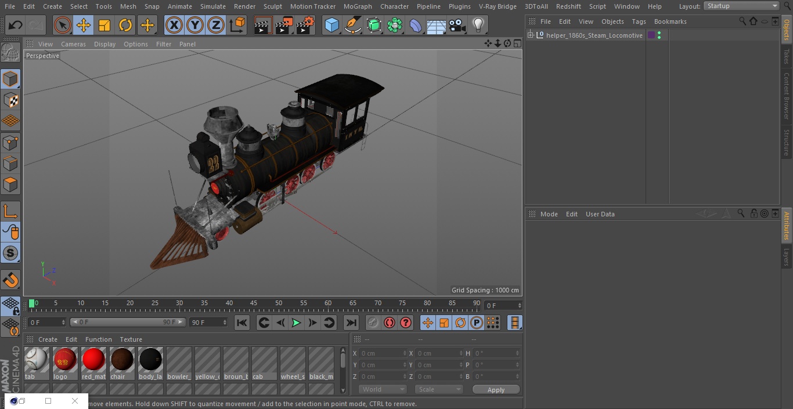Toggle visibility dots of locomotive object

[x=659, y=35]
